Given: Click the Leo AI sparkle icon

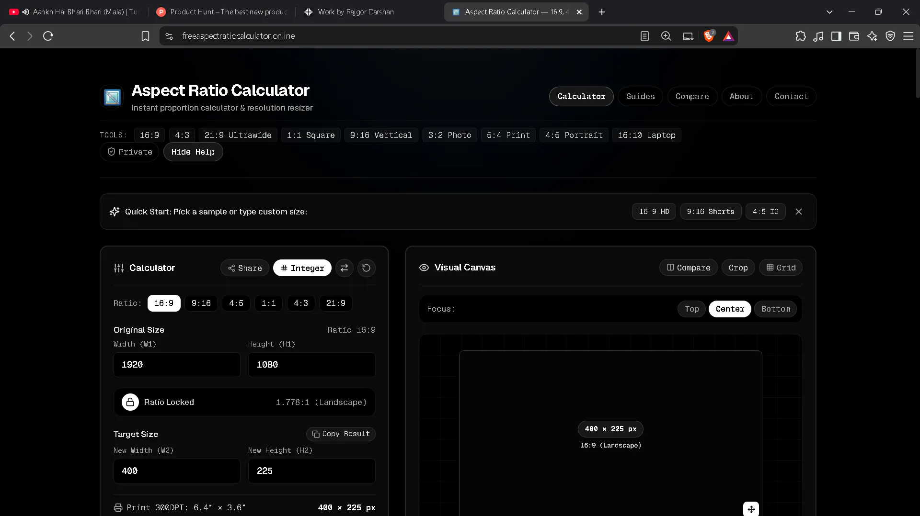Looking at the screenshot, I should pos(872,36).
